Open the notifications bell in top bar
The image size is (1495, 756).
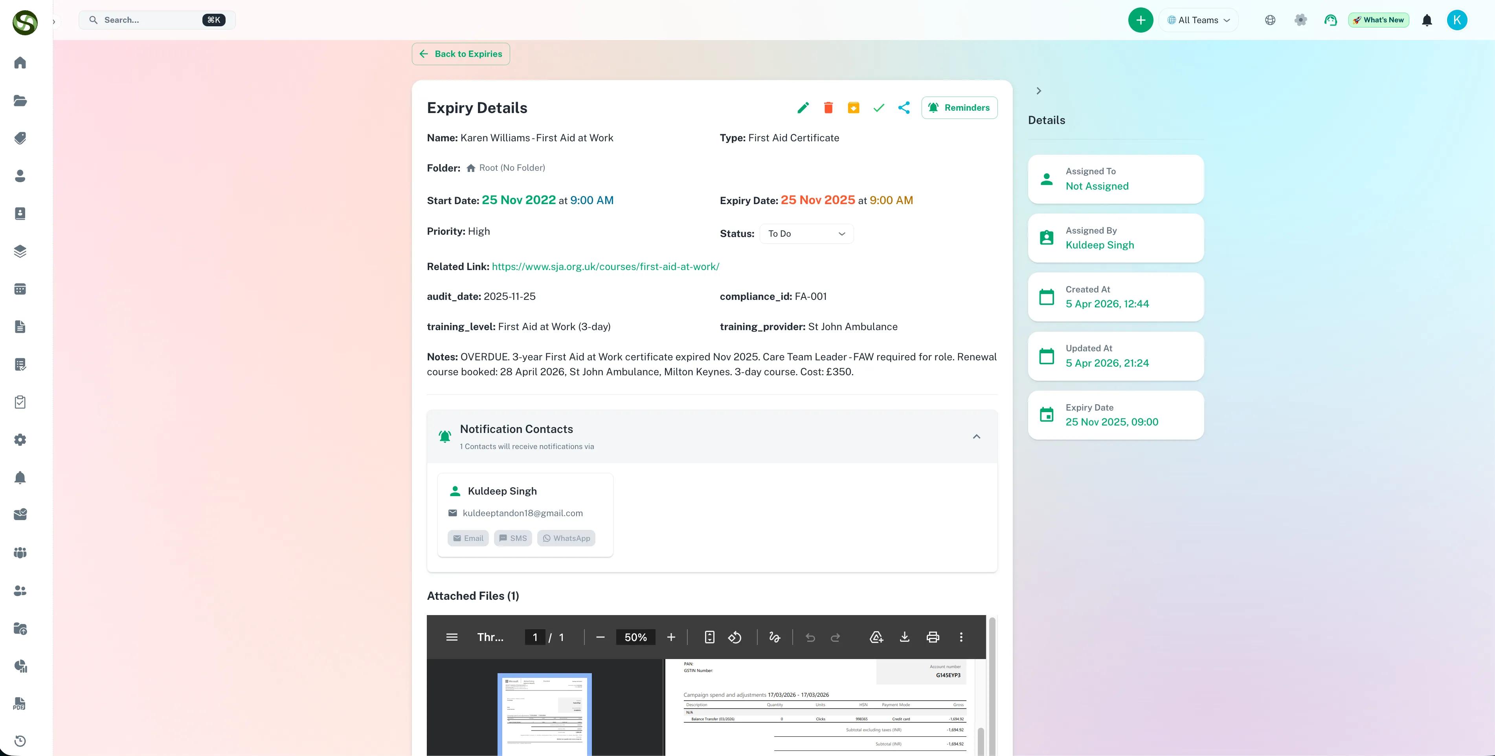pos(1427,20)
